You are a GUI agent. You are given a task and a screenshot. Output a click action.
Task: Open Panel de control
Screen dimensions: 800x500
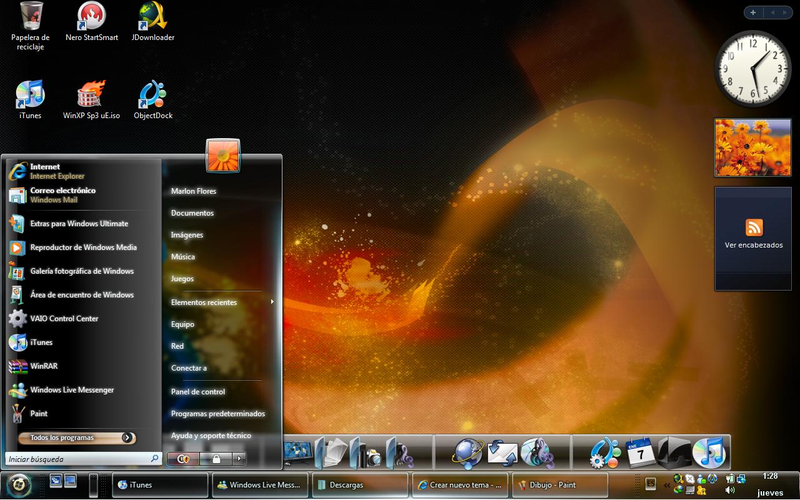tap(198, 392)
